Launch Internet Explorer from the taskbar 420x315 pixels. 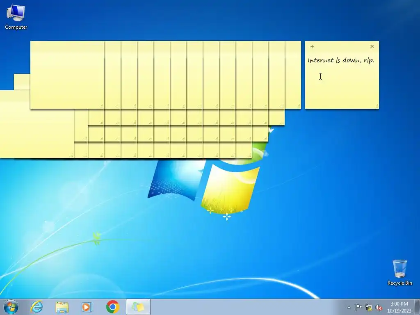[x=37, y=307]
